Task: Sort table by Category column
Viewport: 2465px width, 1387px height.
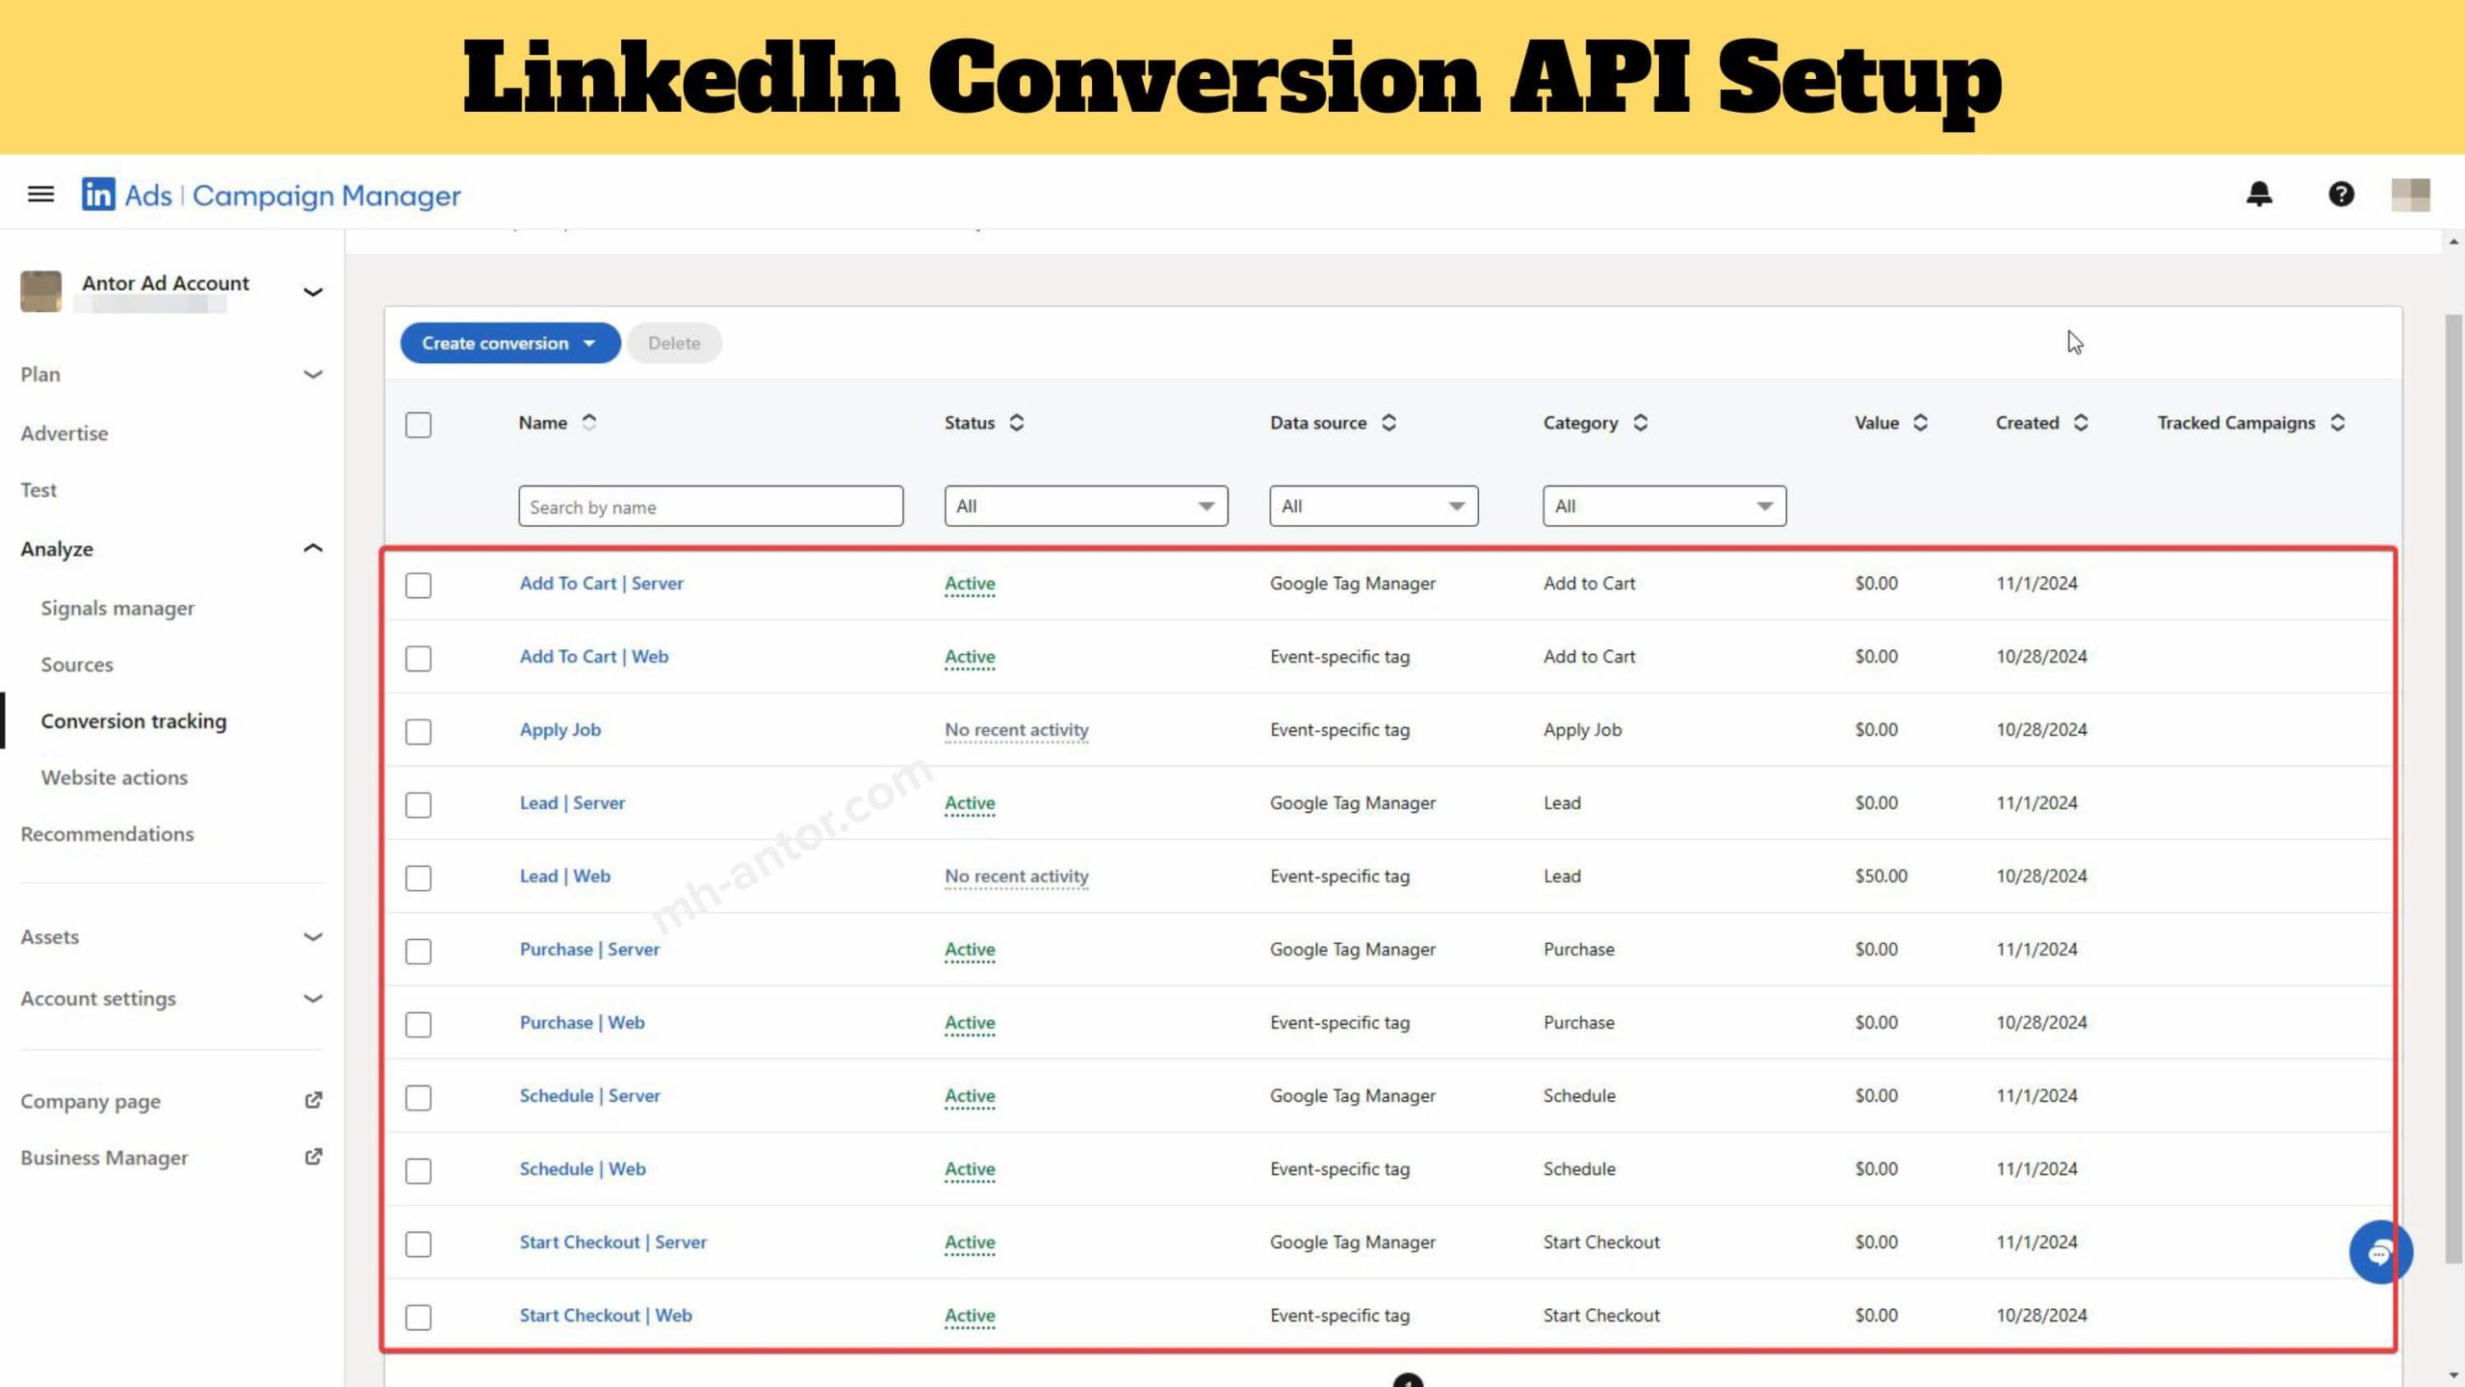Action: click(x=1641, y=423)
